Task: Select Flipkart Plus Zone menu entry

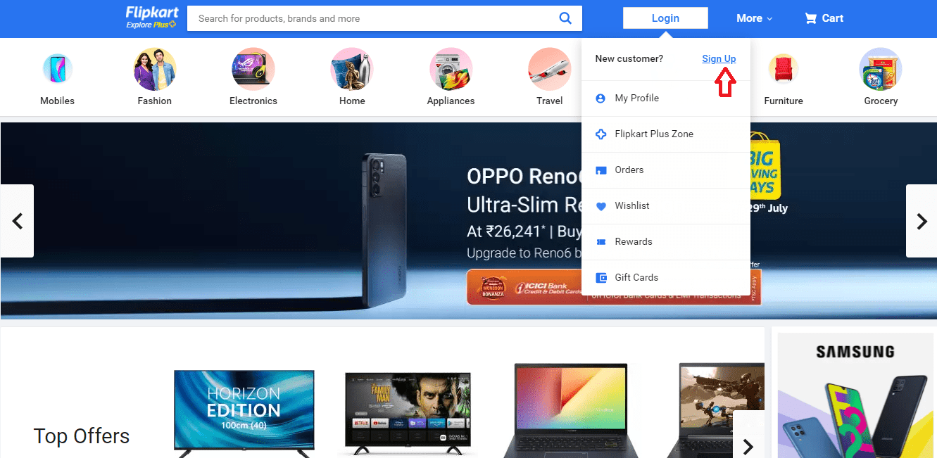Action: (x=666, y=134)
